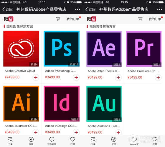This screenshot has height=147, width=165.
Task: Open Premiere Pro Pr product image
Action: (x=144, y=49)
